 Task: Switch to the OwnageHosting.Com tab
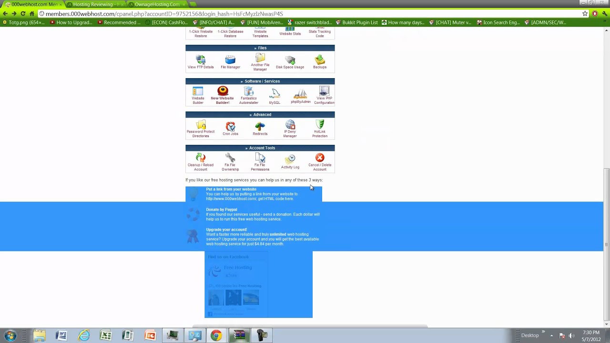[156, 4]
